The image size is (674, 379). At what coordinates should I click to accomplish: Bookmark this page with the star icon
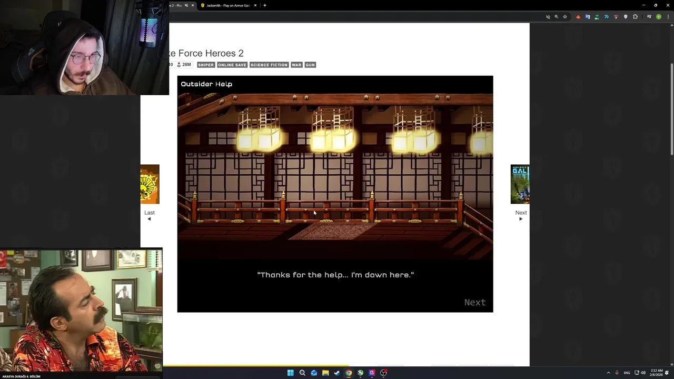pyautogui.click(x=565, y=17)
